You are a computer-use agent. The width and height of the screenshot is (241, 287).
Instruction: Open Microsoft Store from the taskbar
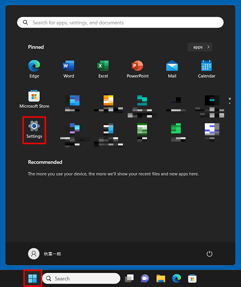pos(192,278)
